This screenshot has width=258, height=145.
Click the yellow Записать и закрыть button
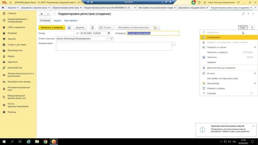pos(52,27)
